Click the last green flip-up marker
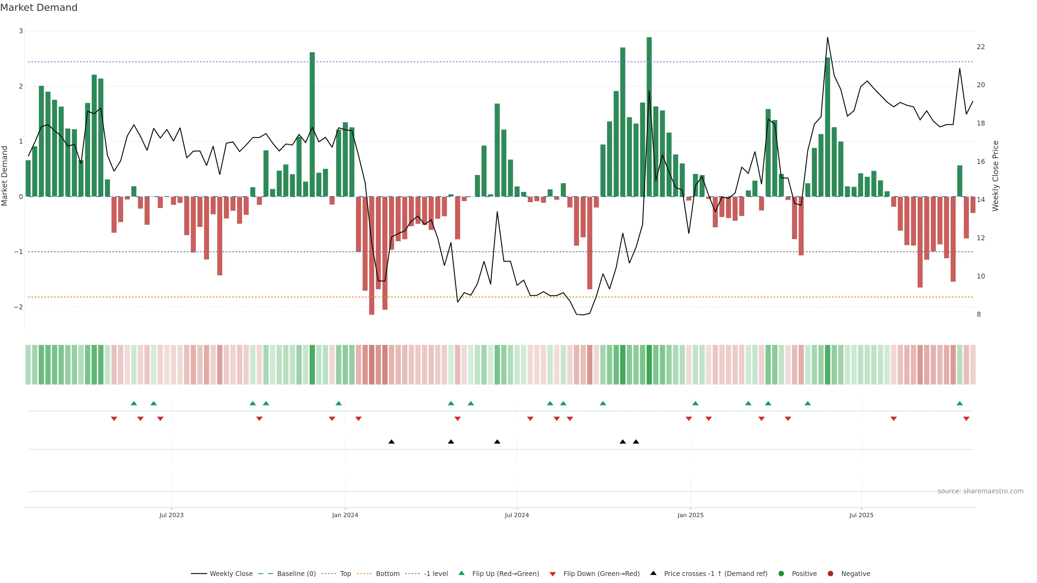 pos(960,404)
